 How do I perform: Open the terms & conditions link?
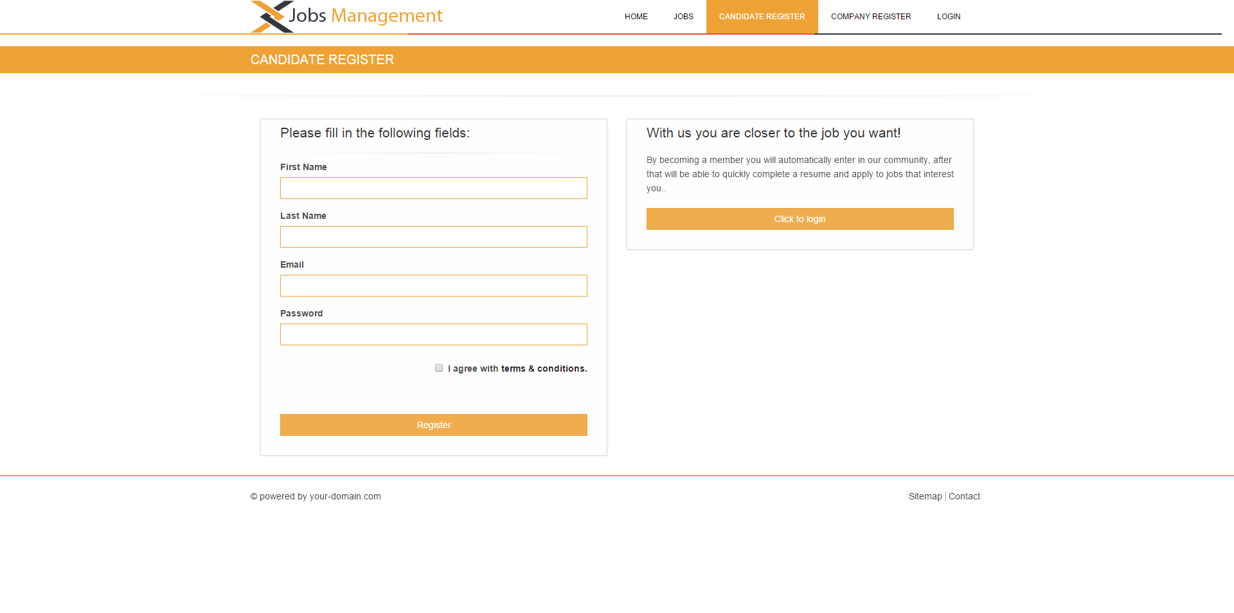(544, 368)
